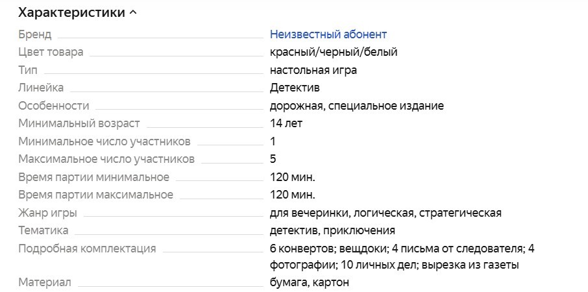
Task: Click the Минимальное число участников label
Action: (104, 141)
